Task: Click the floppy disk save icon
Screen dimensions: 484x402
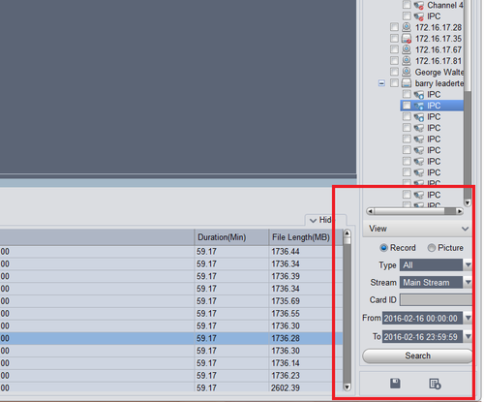Action: (x=395, y=384)
